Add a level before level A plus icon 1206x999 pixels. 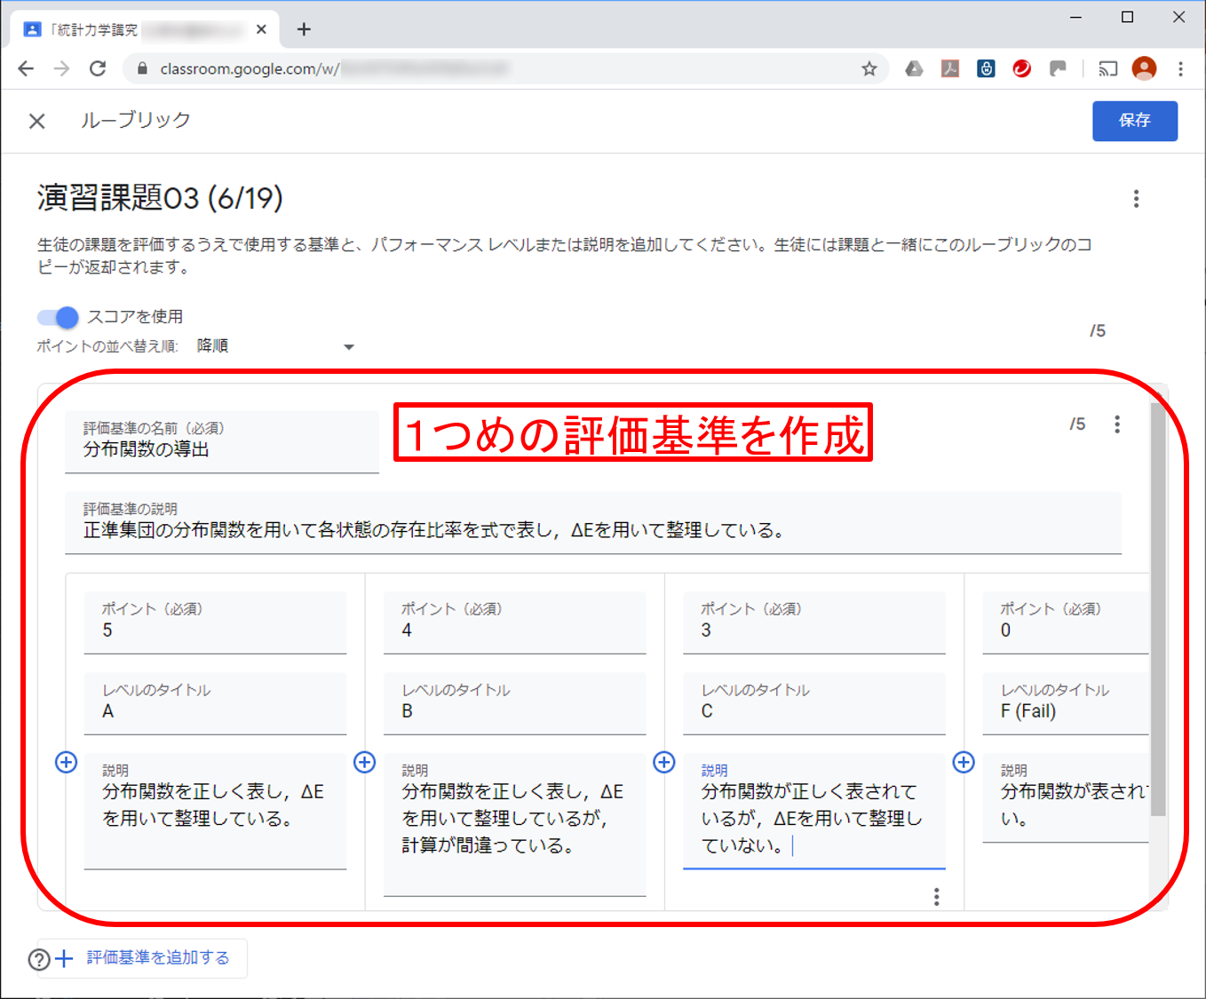(66, 762)
